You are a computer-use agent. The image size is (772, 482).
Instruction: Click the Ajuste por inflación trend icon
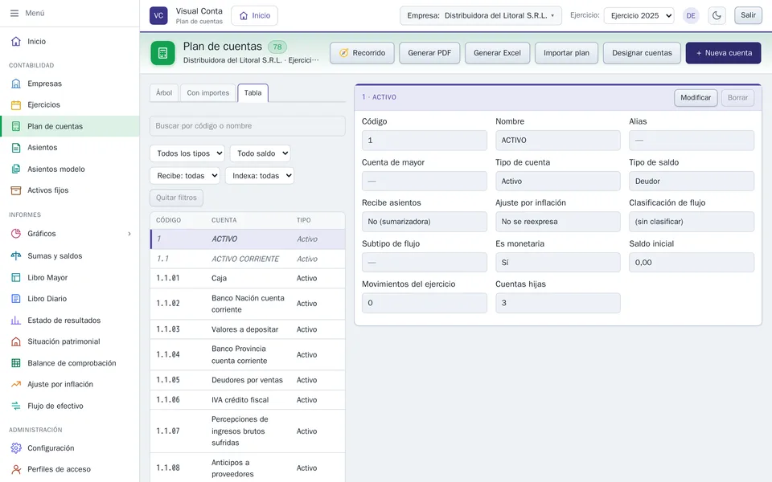pyautogui.click(x=16, y=384)
